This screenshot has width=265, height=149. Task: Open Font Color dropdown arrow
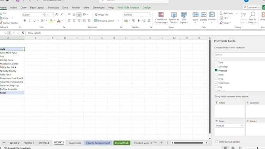coord(62,21)
